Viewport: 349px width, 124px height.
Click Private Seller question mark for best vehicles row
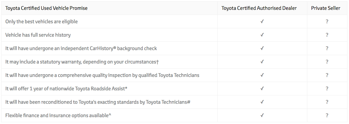(327, 21)
